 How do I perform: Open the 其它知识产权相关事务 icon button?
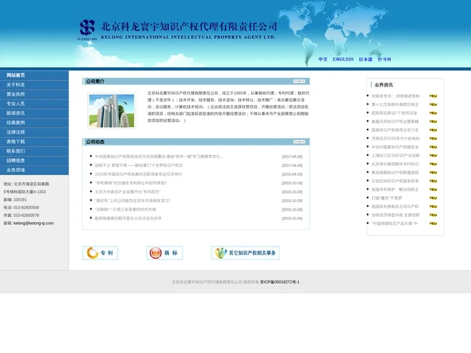[x=245, y=253]
